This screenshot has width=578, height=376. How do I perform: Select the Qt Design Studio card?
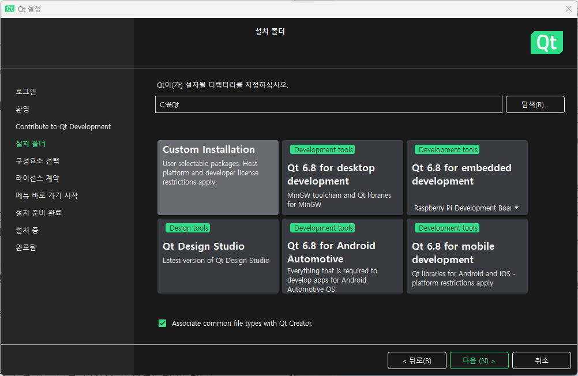[x=218, y=256]
